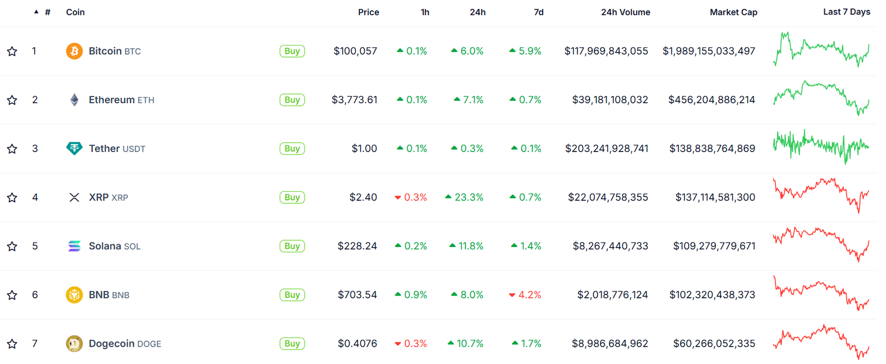
Task: Click the Tether USDT logo
Action: point(74,148)
